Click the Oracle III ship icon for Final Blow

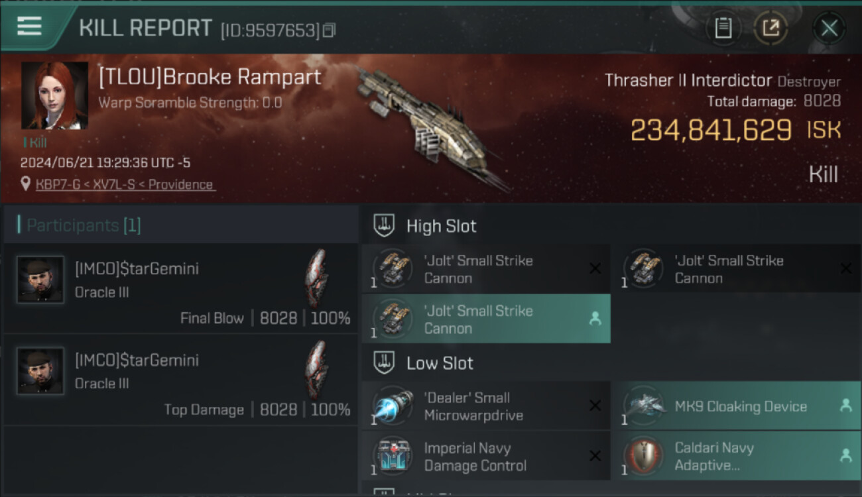pos(317,278)
